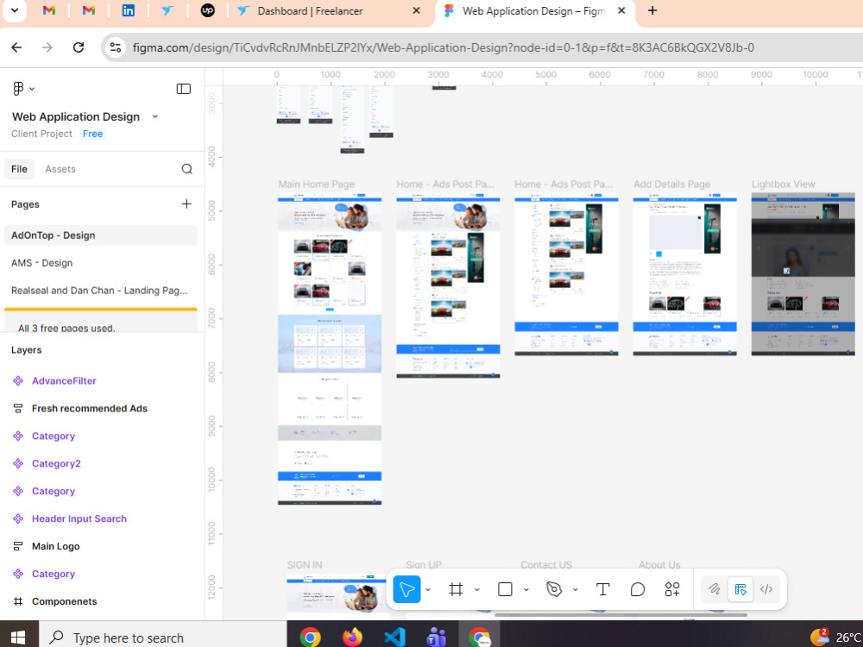Expand Rectangle shape tools chevron
This screenshot has height=647, width=863.
[526, 590]
